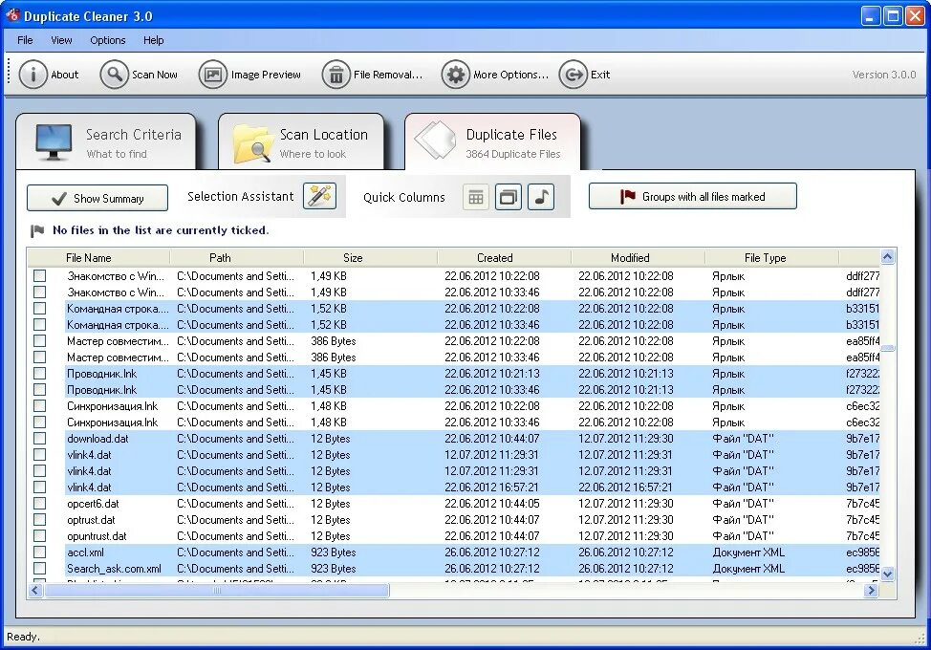Tick checkbox for opcert6.dat row
Screen dimensions: 931x650
(40, 504)
